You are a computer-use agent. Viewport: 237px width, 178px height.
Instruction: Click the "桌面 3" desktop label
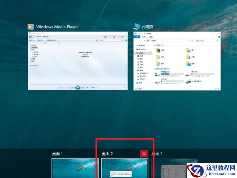(157, 154)
